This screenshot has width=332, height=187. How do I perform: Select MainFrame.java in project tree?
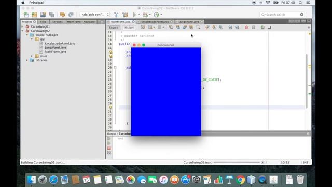56,52
